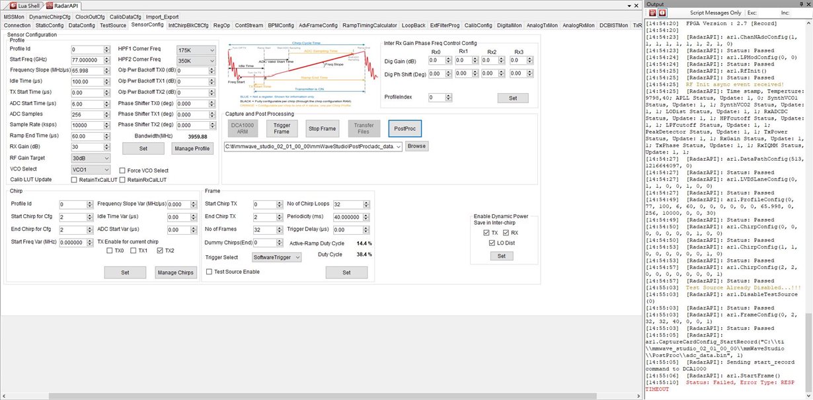Uncheck TX in Dynamic Power Save

coord(486,233)
